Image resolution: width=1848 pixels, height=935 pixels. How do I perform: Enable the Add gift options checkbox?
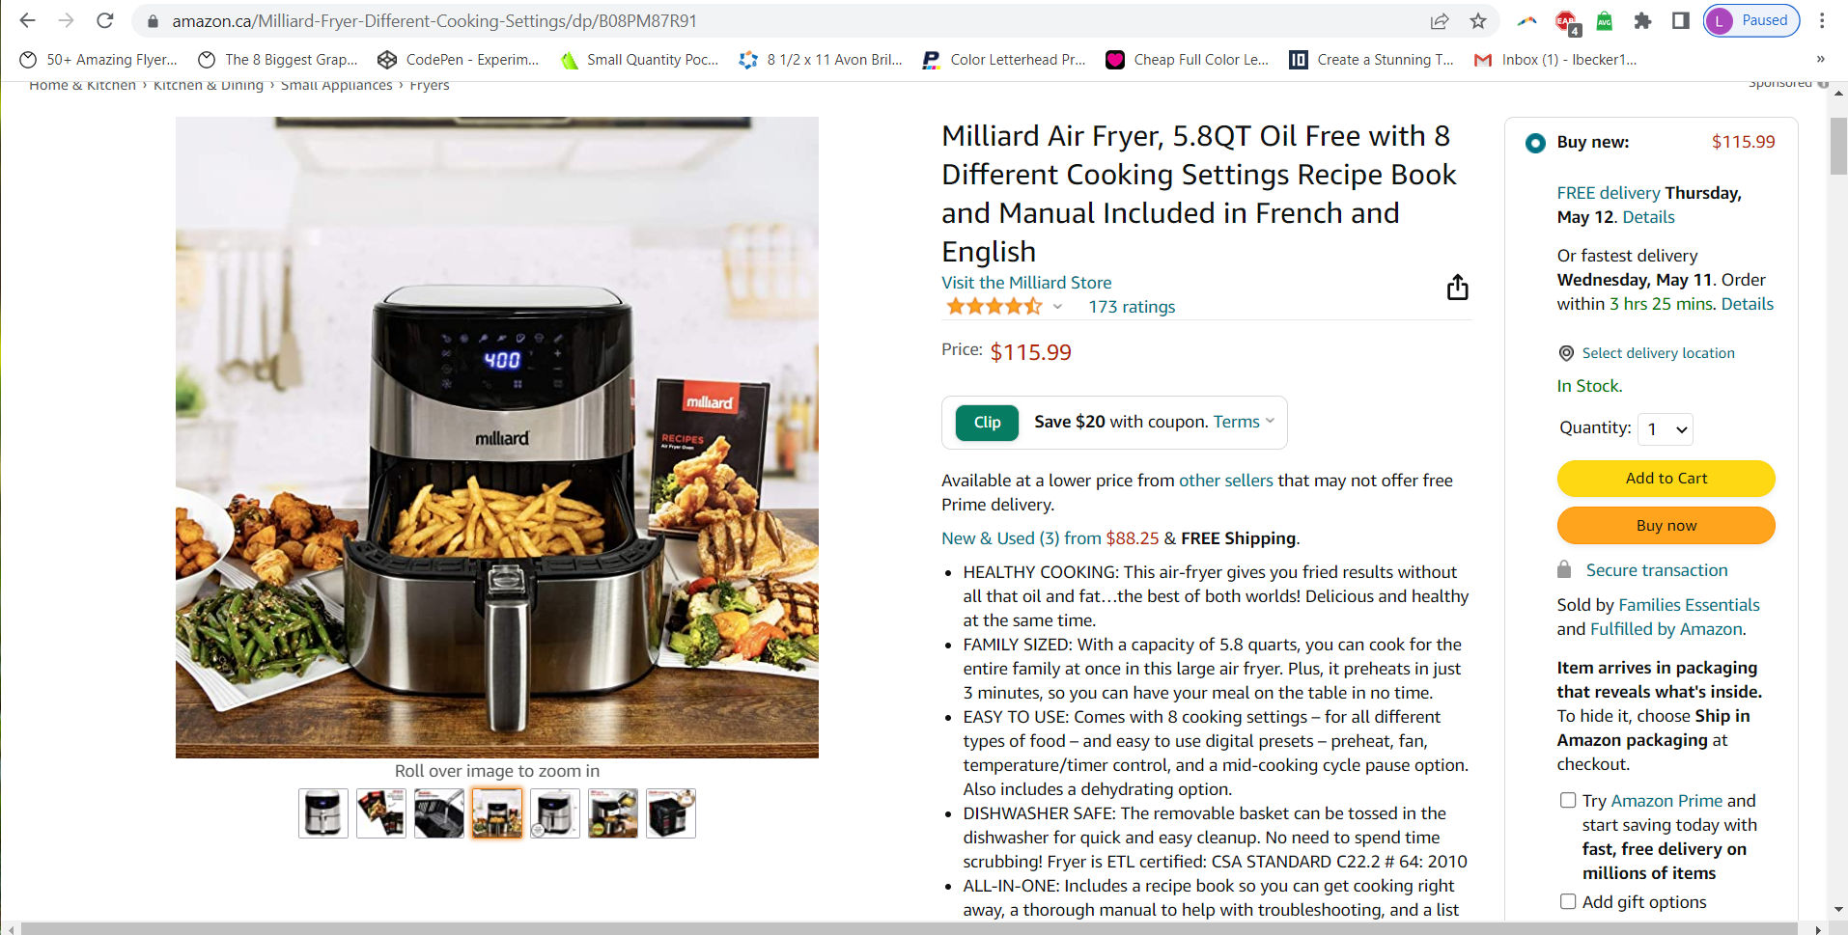pyautogui.click(x=1568, y=901)
